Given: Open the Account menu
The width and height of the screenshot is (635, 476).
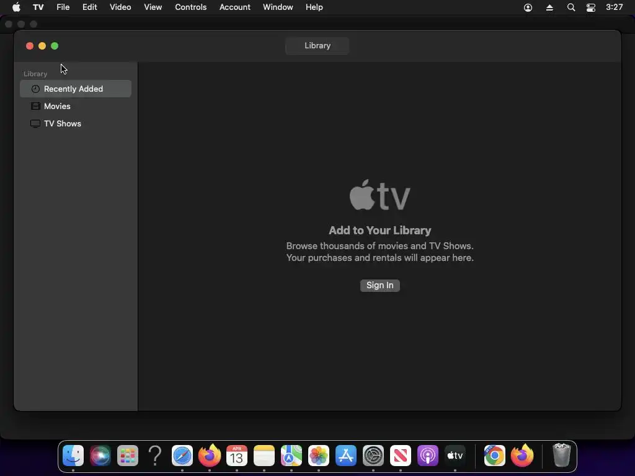Looking at the screenshot, I should click(x=235, y=7).
